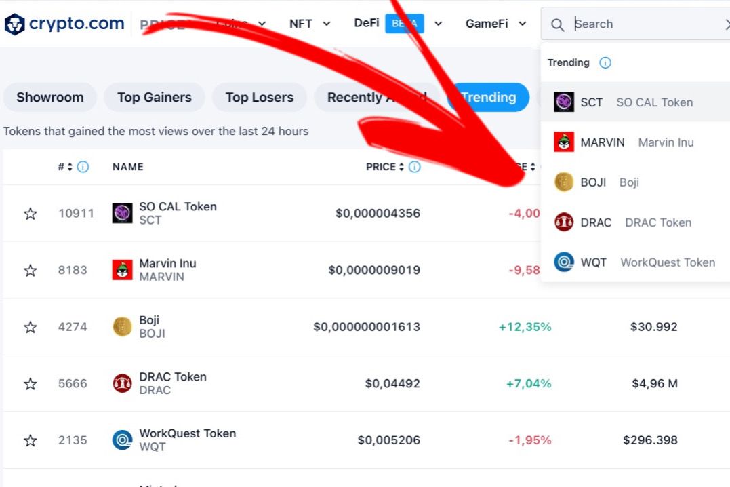Click info icon beside PRICE column header
The height and width of the screenshot is (487, 730).
tap(414, 167)
